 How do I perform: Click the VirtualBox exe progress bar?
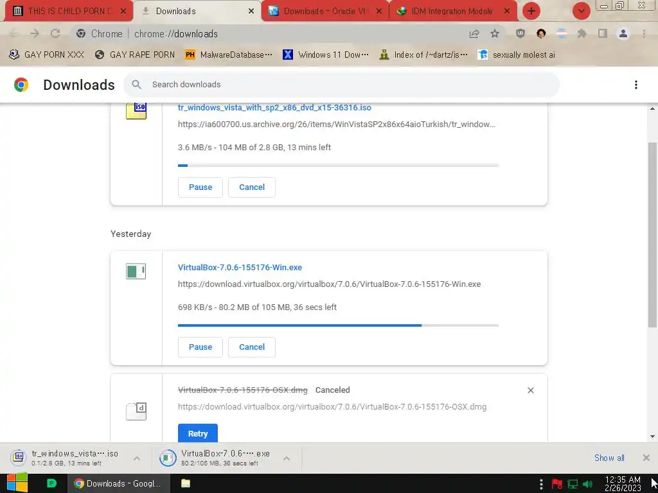338,325
